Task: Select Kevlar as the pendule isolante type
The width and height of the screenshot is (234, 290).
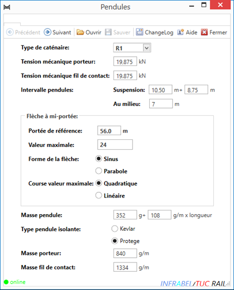Action: click(115, 229)
